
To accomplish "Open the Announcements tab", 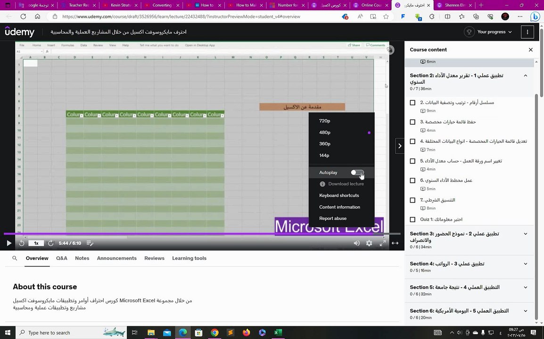I will pyautogui.click(x=116, y=258).
